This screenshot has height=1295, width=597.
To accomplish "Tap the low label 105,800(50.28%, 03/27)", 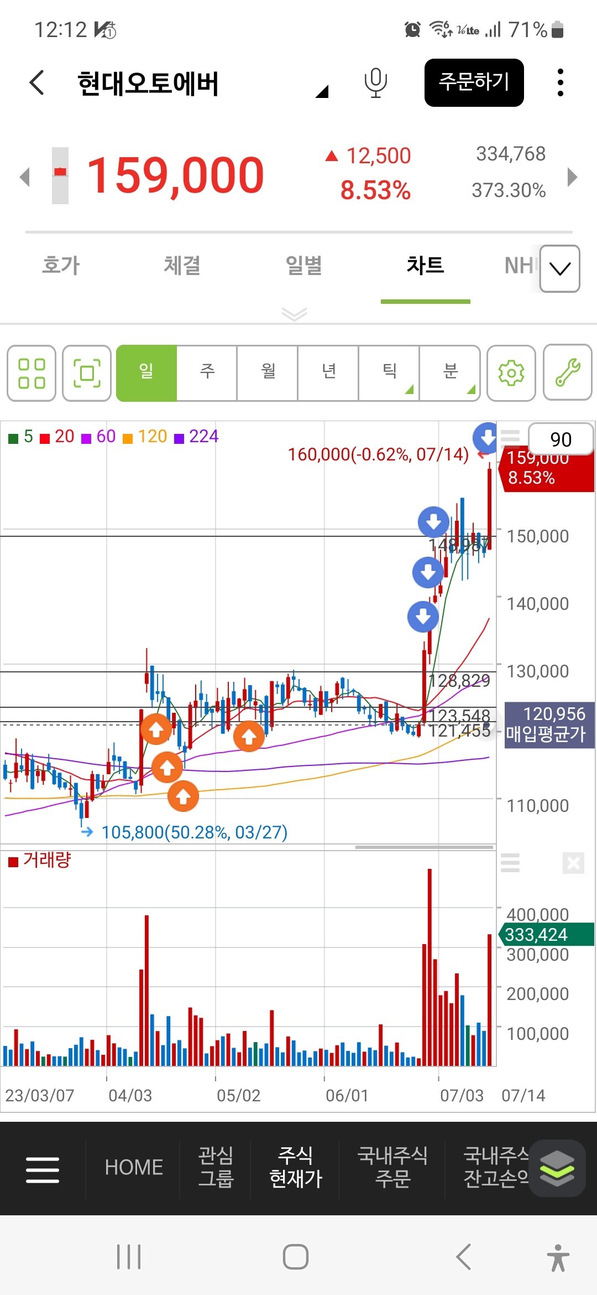I will point(195,832).
